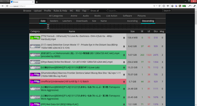Close the Browse browser tab
Viewport: 197px width, 106px height.
(33, 2)
